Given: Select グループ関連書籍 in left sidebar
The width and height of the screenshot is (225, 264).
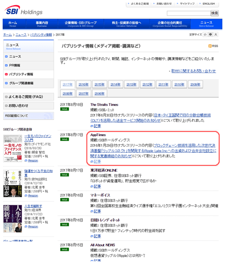Looking at the screenshot, I should pyautogui.click(x=29, y=83).
